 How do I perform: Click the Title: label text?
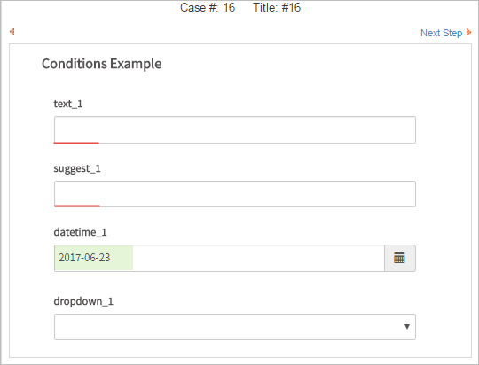click(x=265, y=7)
